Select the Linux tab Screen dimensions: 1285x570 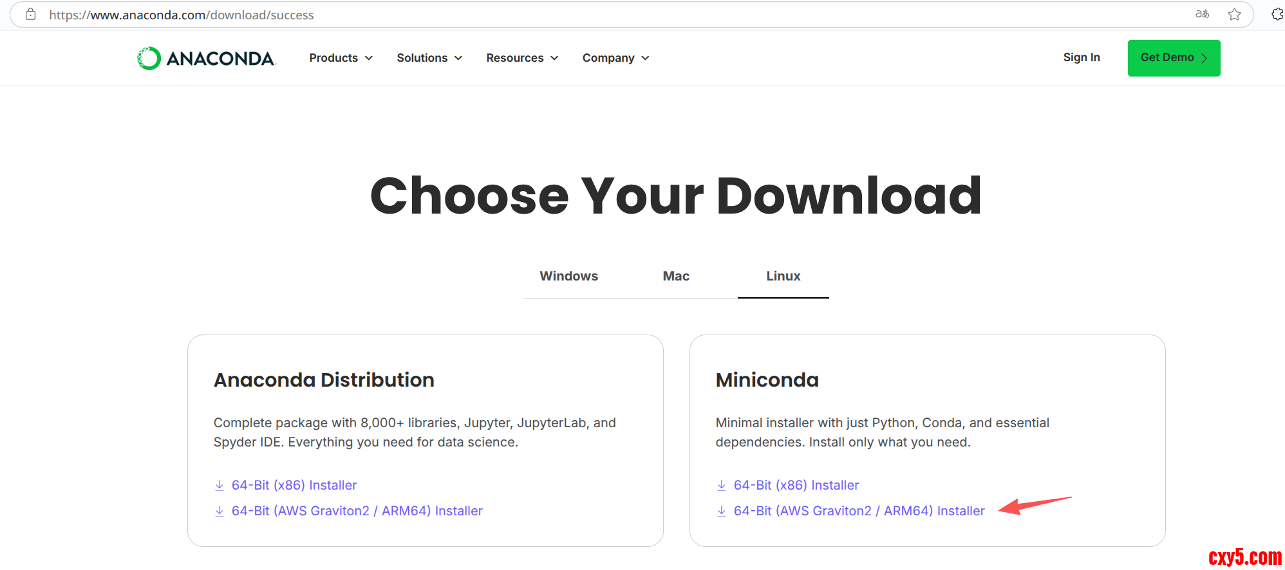click(x=783, y=276)
